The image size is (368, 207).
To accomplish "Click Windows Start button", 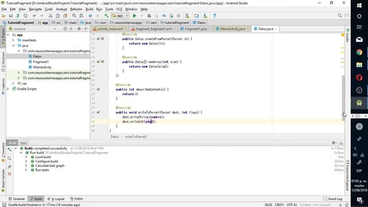I will (x=359, y=5).
